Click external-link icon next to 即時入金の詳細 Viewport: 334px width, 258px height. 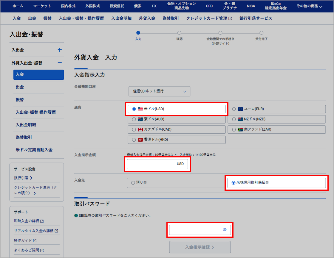pyautogui.click(x=42, y=221)
